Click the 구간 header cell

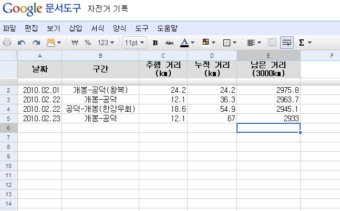pos(100,69)
